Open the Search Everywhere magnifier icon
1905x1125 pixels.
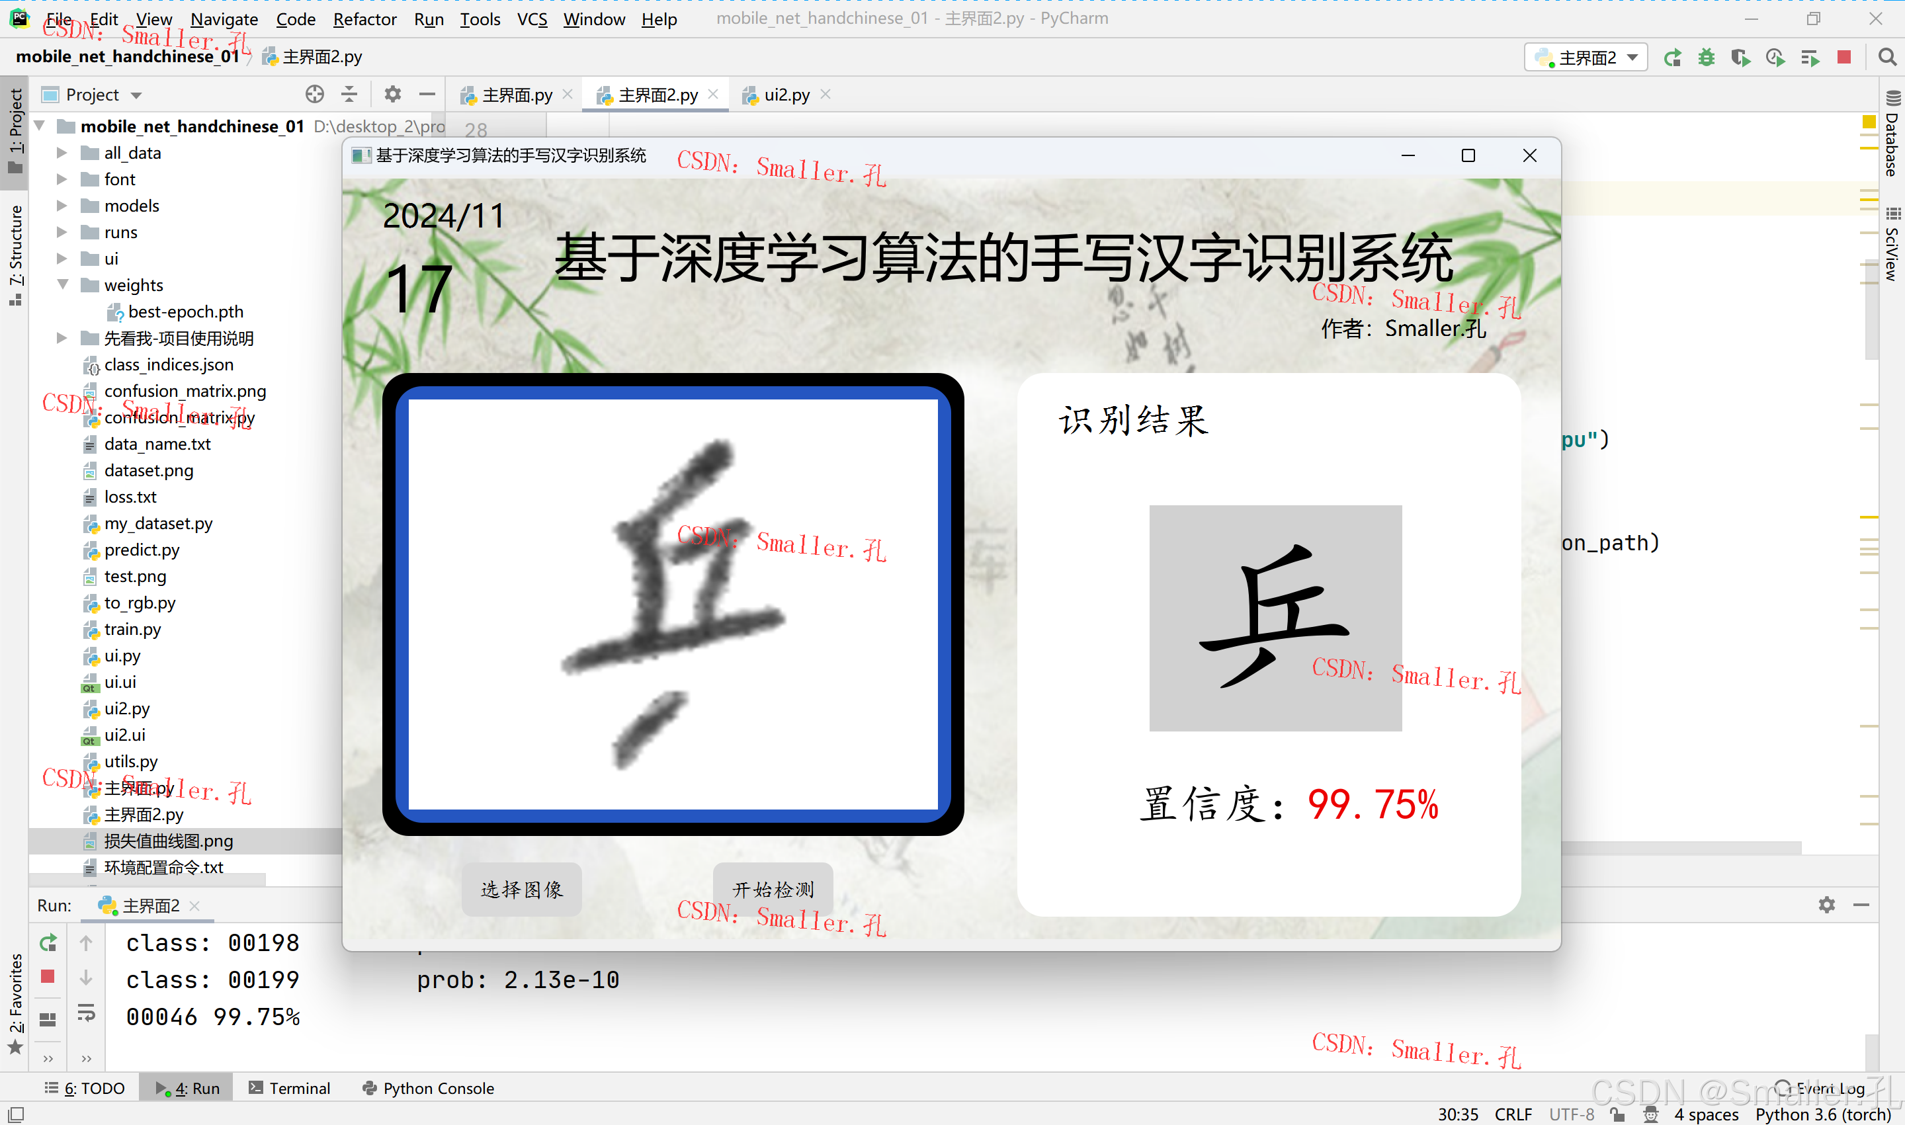(x=1886, y=57)
